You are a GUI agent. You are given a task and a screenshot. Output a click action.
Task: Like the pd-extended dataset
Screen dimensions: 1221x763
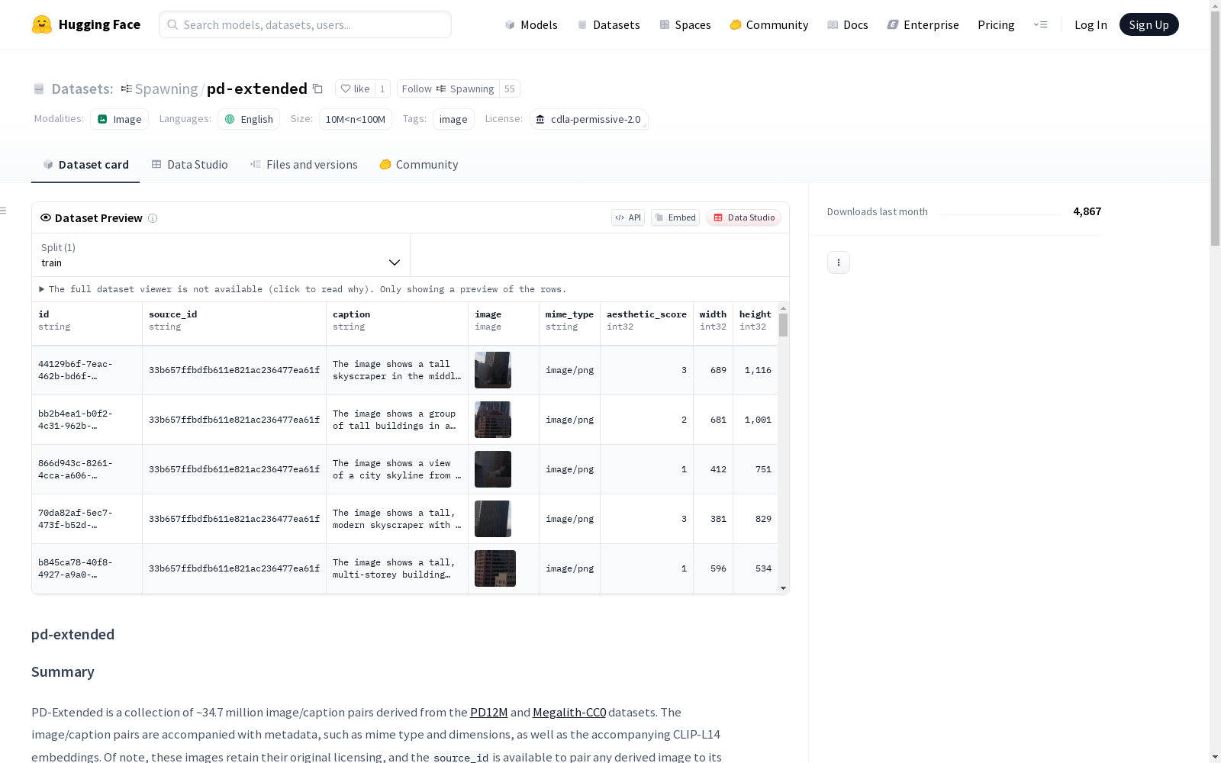click(x=355, y=89)
